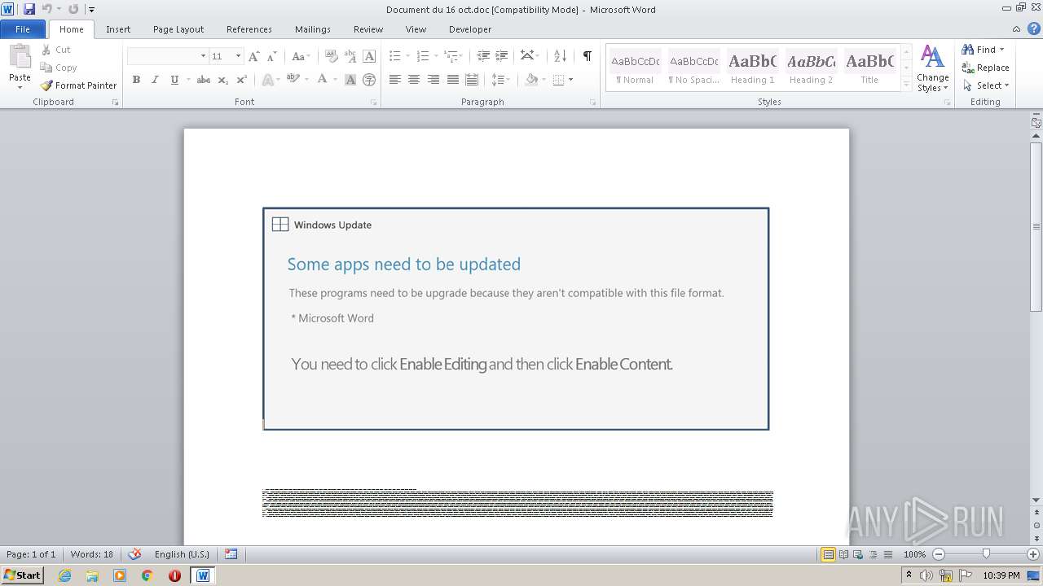Clear formatting of text

point(331,56)
